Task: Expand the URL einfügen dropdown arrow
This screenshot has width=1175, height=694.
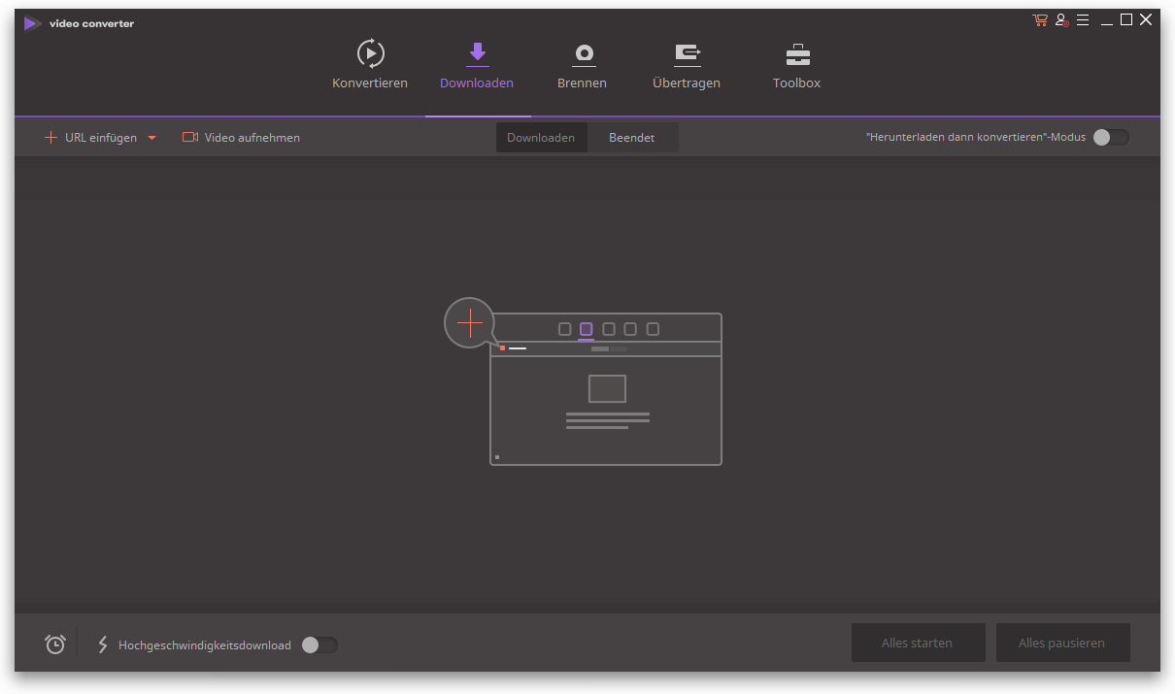Action: pyautogui.click(x=151, y=138)
